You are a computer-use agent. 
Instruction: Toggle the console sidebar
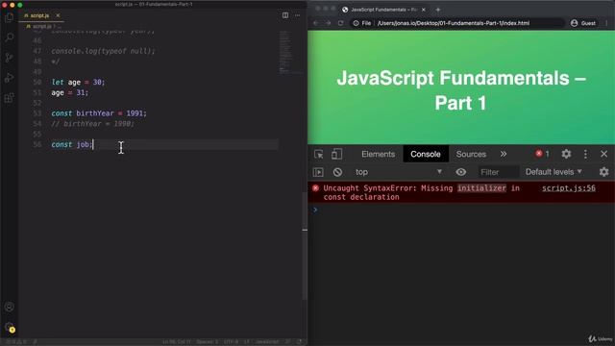(x=318, y=172)
